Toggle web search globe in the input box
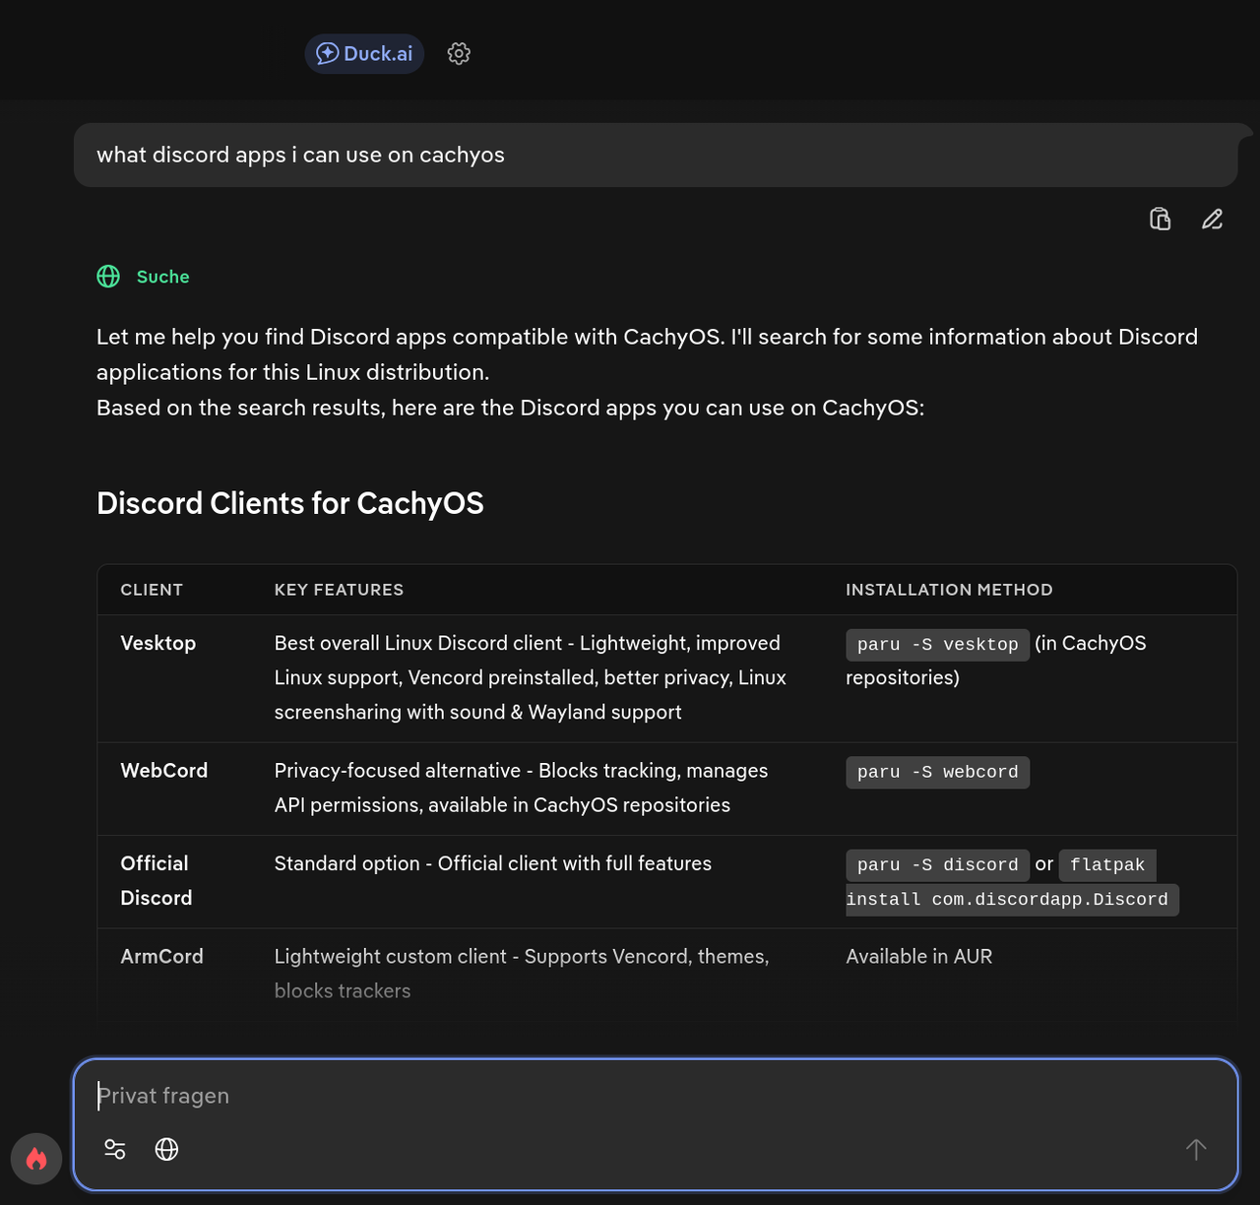The image size is (1260, 1205). (167, 1149)
